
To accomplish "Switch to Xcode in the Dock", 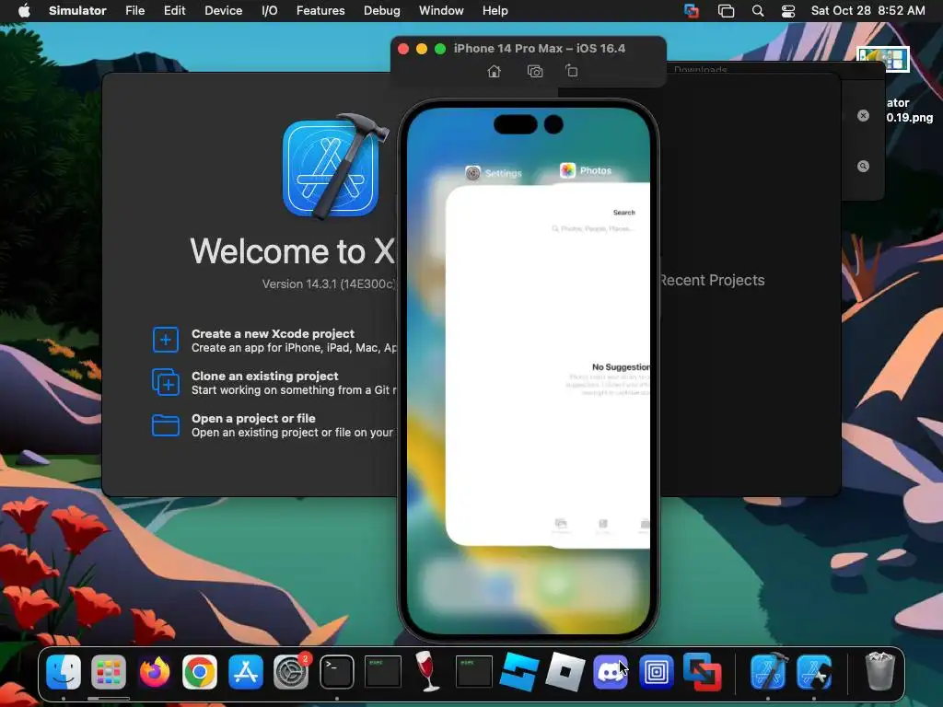I will (x=768, y=671).
